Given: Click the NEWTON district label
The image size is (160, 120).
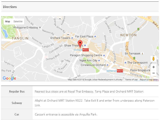Looking at the screenshot, I should coord(128,35).
